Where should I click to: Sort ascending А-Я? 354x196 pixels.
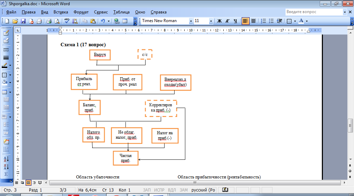pos(6,159)
